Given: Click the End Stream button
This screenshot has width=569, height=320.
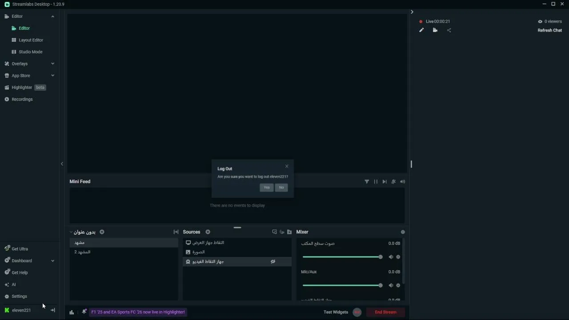Looking at the screenshot, I should coord(385,312).
